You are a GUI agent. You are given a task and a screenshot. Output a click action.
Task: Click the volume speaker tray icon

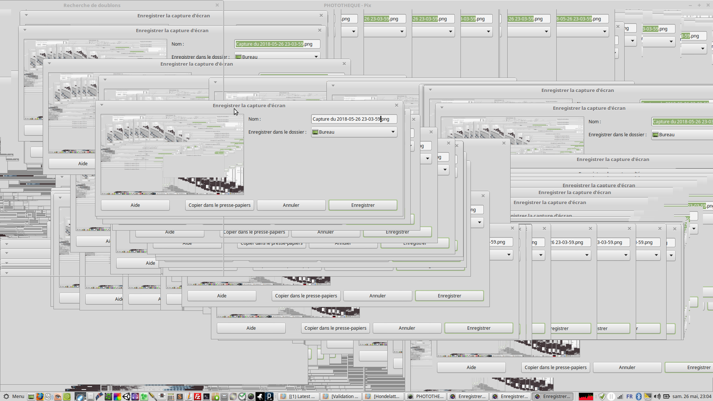click(657, 397)
